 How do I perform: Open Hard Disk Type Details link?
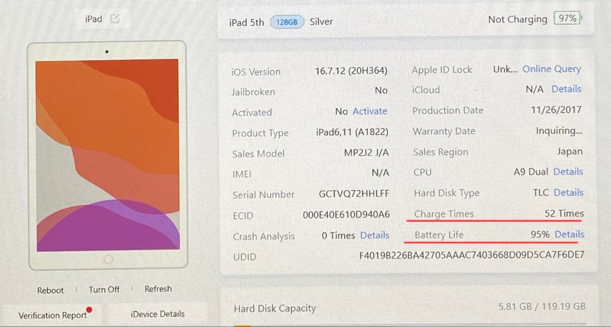(x=569, y=192)
